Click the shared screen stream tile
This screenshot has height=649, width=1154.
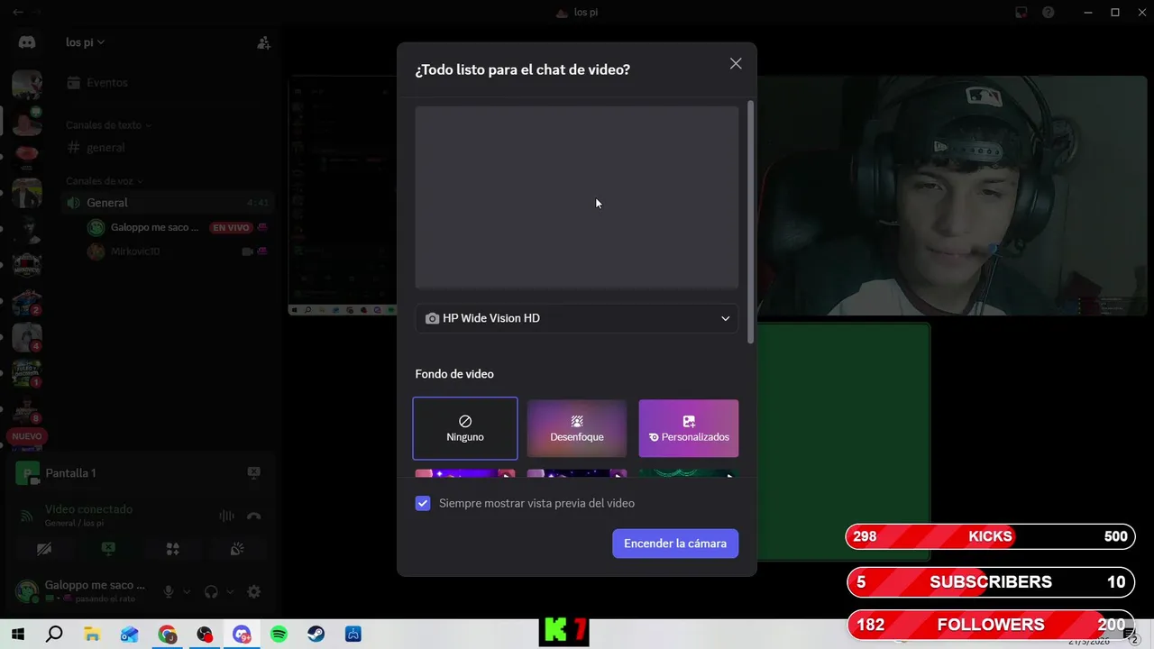pos(343,196)
